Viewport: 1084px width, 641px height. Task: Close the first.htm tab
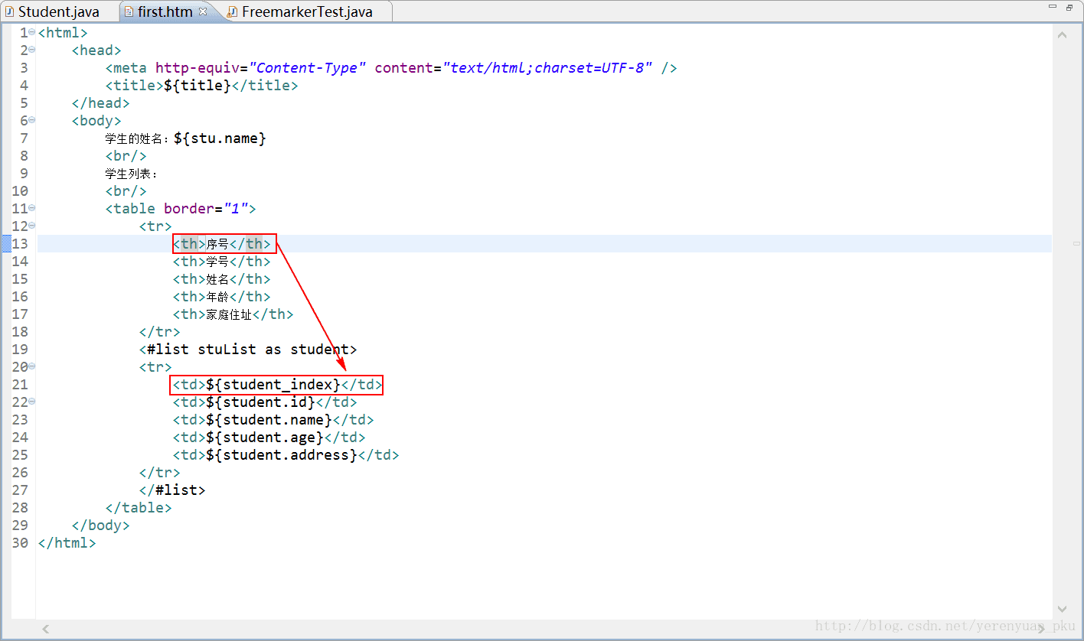(x=203, y=11)
